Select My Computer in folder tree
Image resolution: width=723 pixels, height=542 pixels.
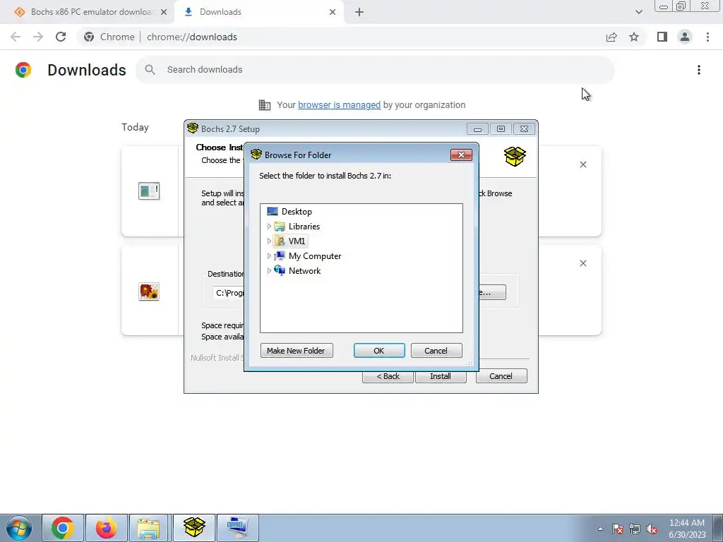coord(315,255)
